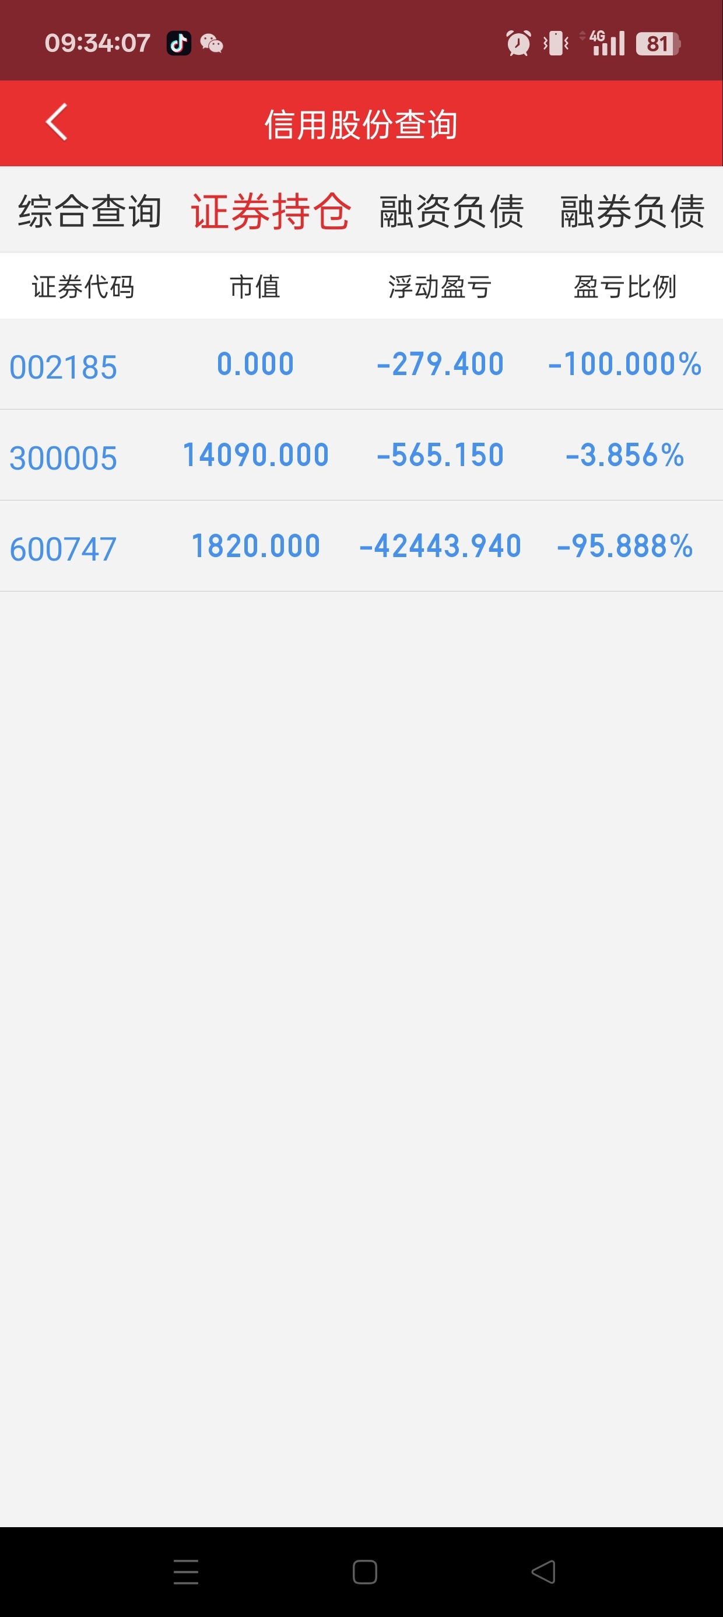Tap the battery level indicator
The height and width of the screenshot is (1617, 723).
coord(657,43)
